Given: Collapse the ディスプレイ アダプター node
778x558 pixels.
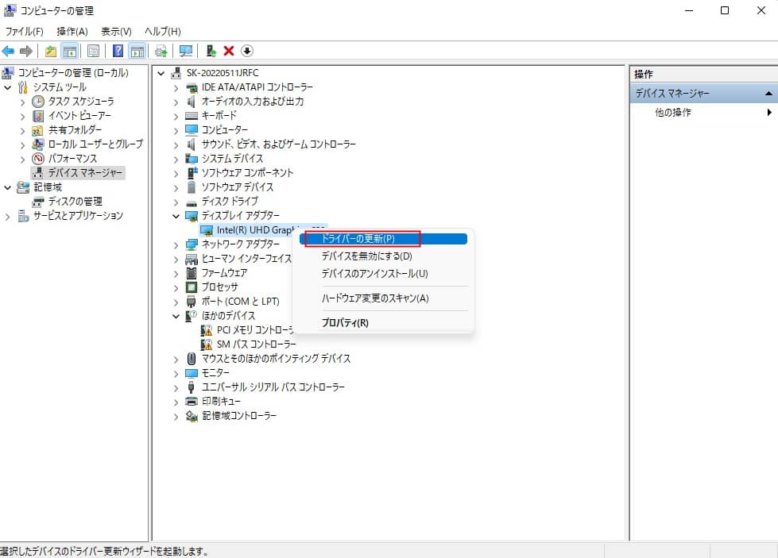Looking at the screenshot, I should click(x=176, y=216).
